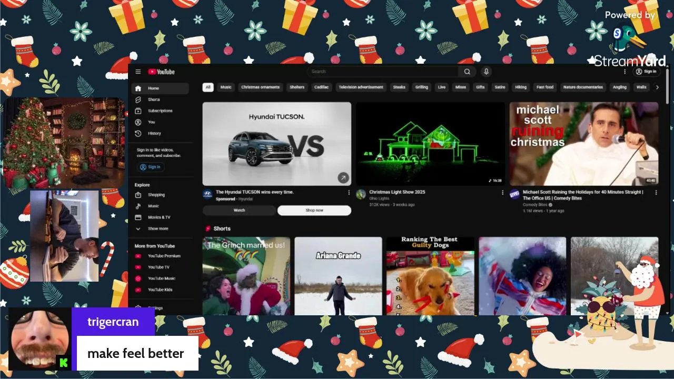
Task: Click the Hyundai ad external link arrow
Action: [x=343, y=178]
